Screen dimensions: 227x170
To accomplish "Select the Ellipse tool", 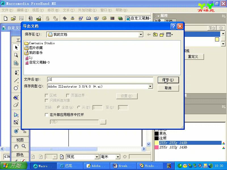I will coord(16,88).
